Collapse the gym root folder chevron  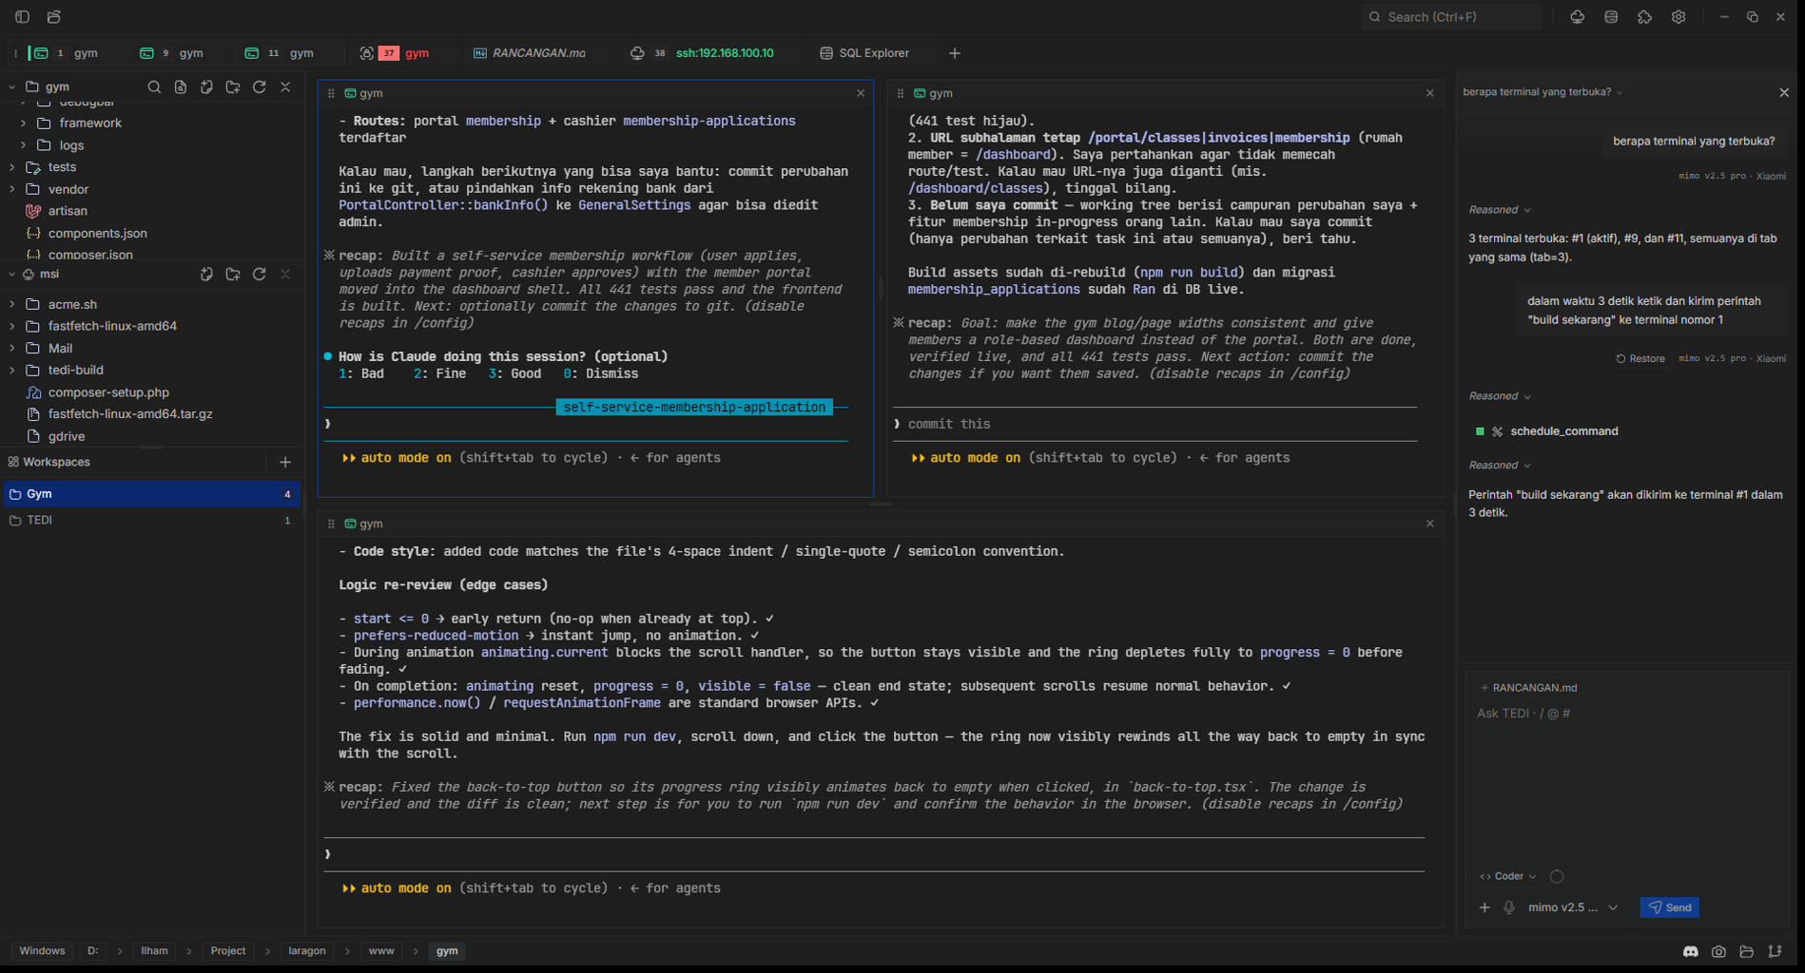[x=11, y=86]
